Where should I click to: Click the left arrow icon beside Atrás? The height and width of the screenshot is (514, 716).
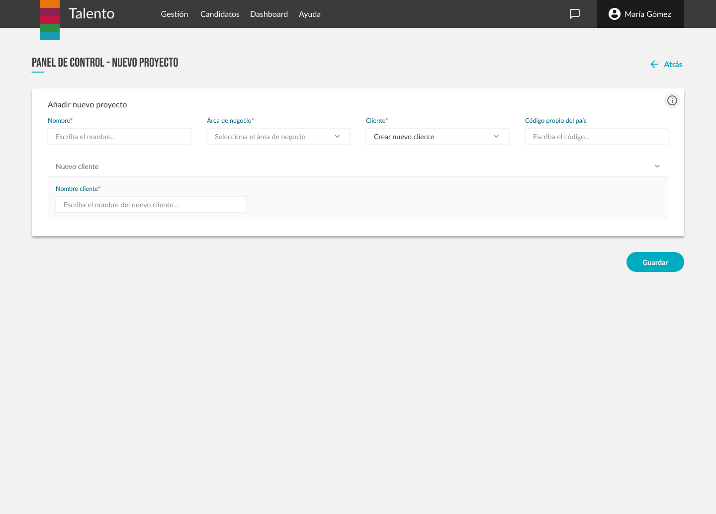coord(654,64)
